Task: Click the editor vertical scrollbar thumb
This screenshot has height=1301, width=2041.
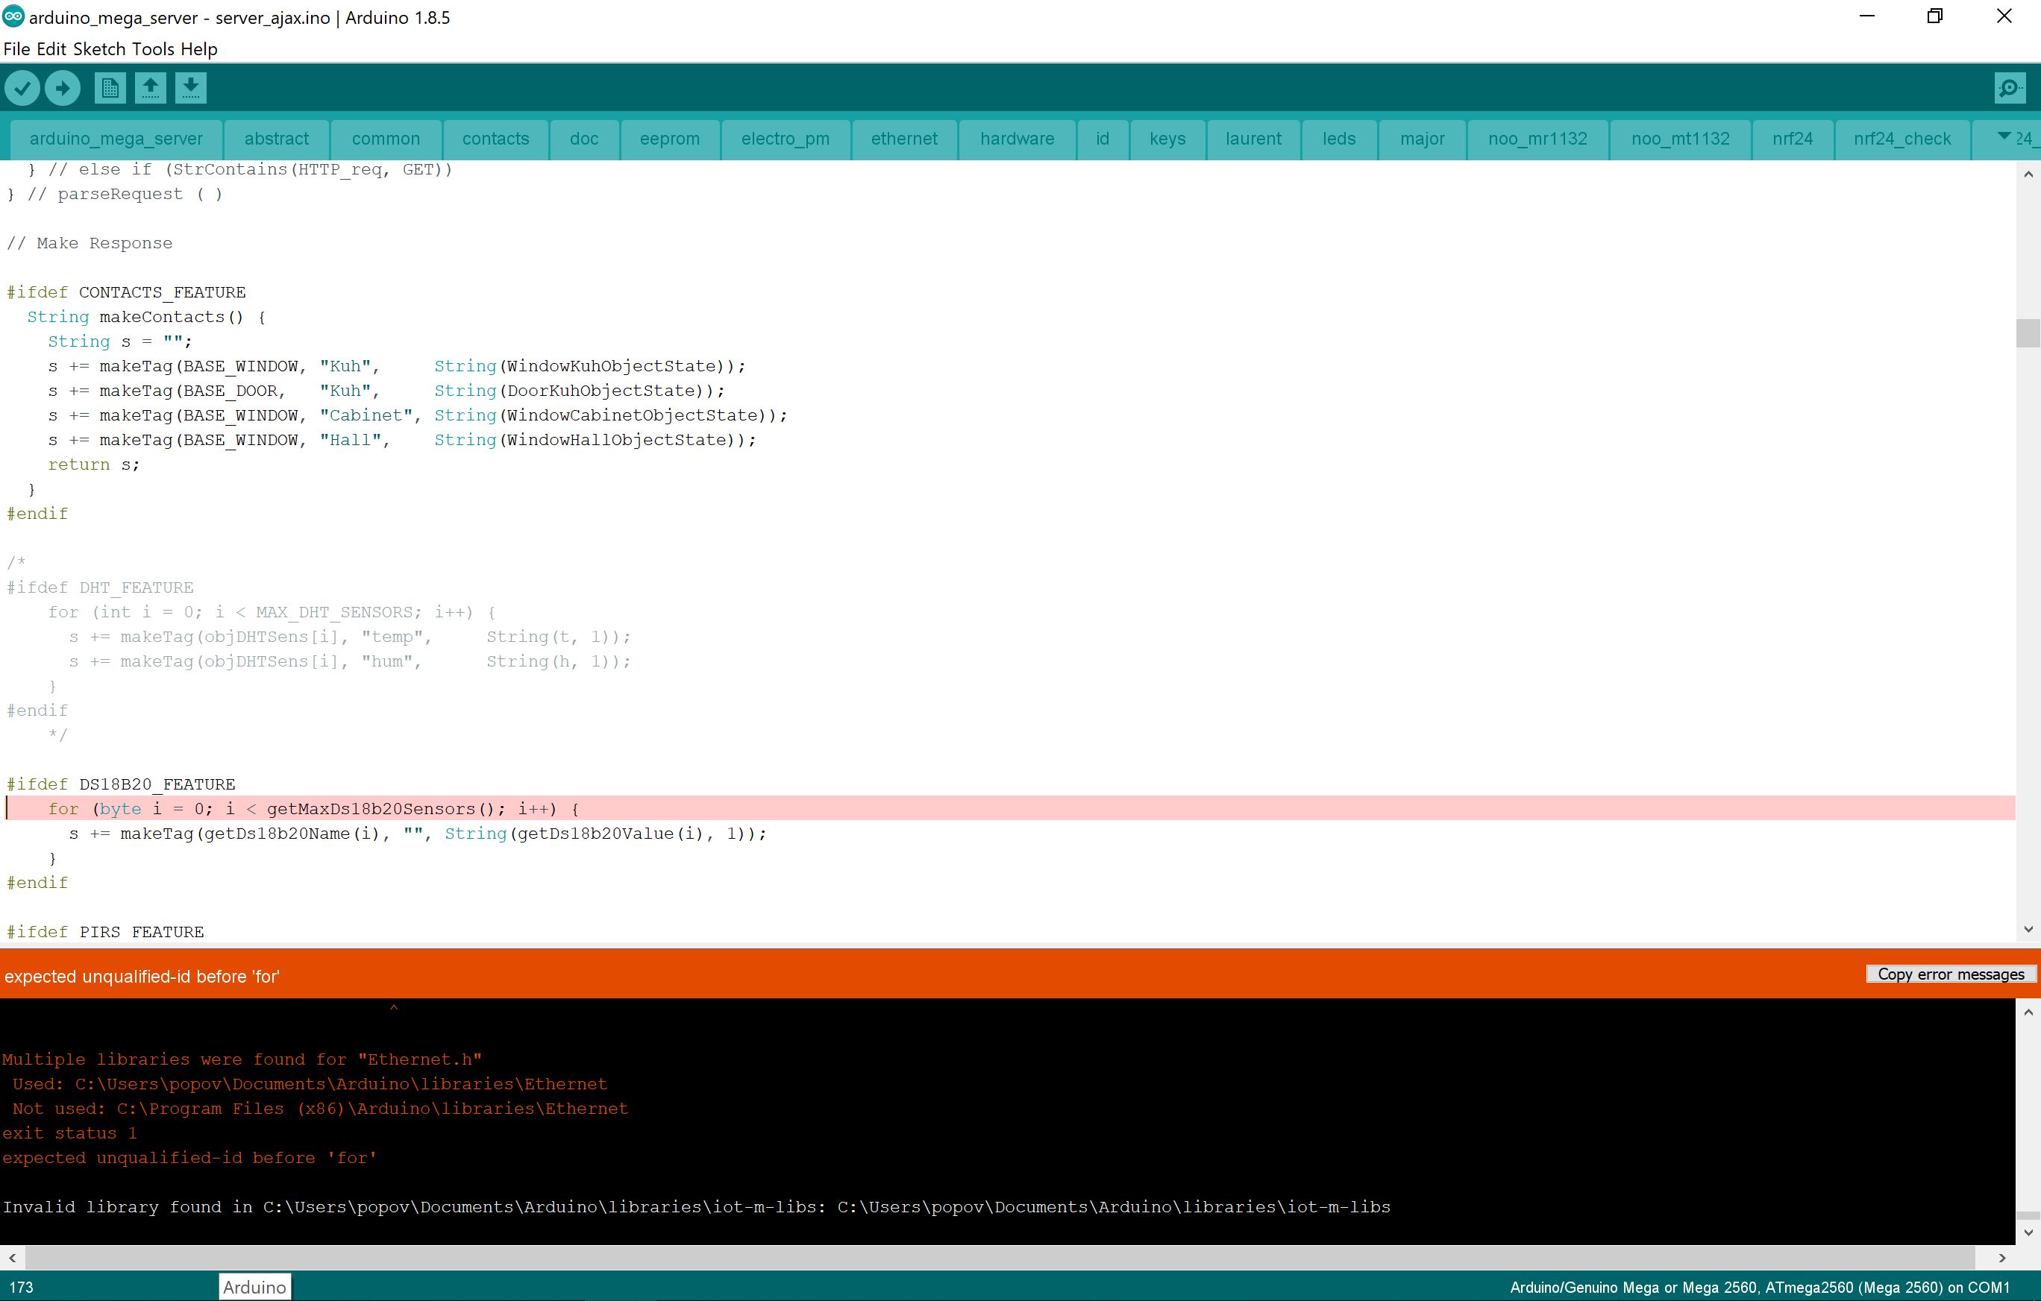Action: [x=2028, y=333]
